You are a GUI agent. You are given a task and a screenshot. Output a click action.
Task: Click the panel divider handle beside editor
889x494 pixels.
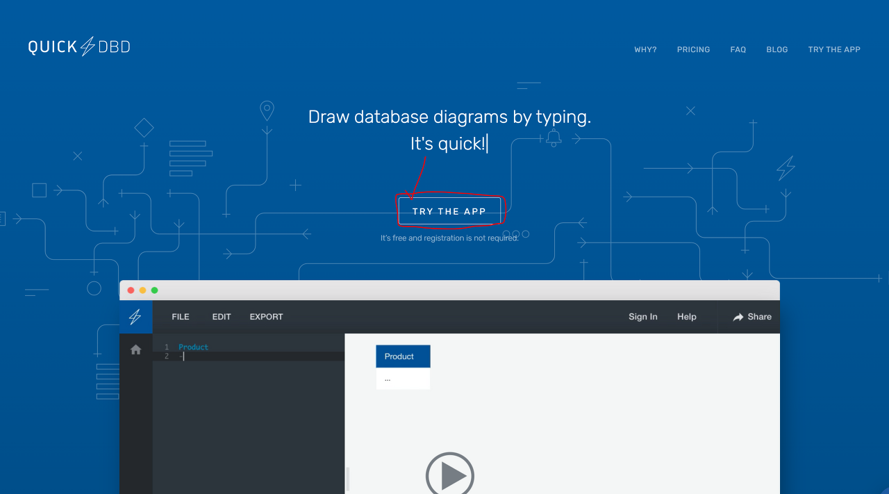pos(348,479)
